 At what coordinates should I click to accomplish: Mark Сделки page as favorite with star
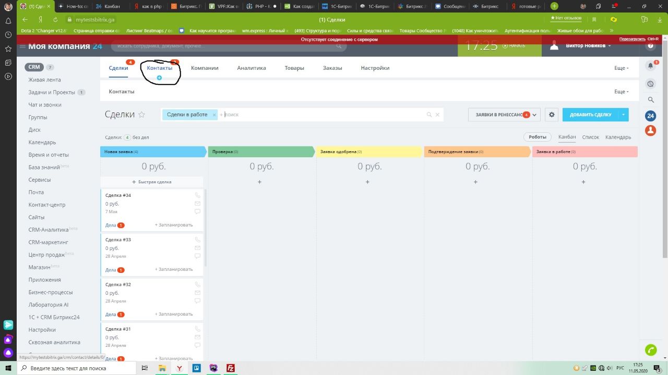(x=141, y=115)
